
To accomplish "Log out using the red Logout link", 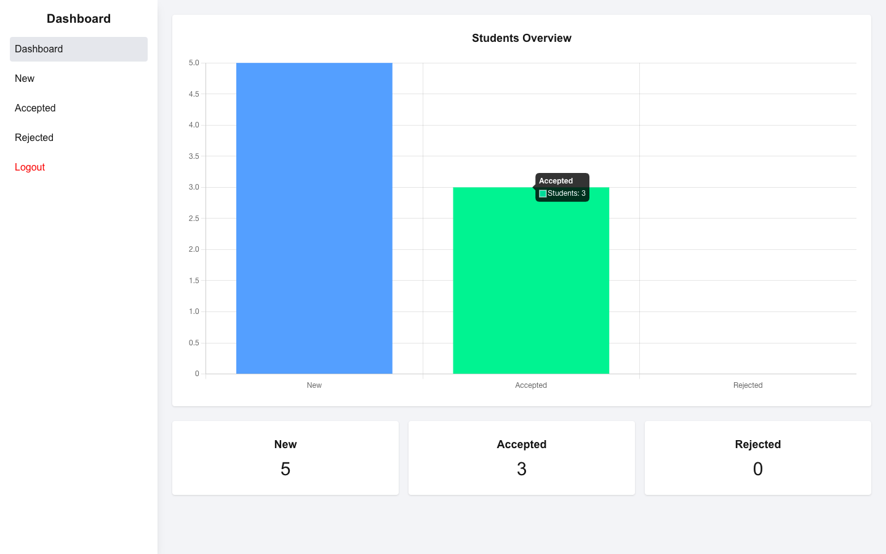I will coord(79,167).
